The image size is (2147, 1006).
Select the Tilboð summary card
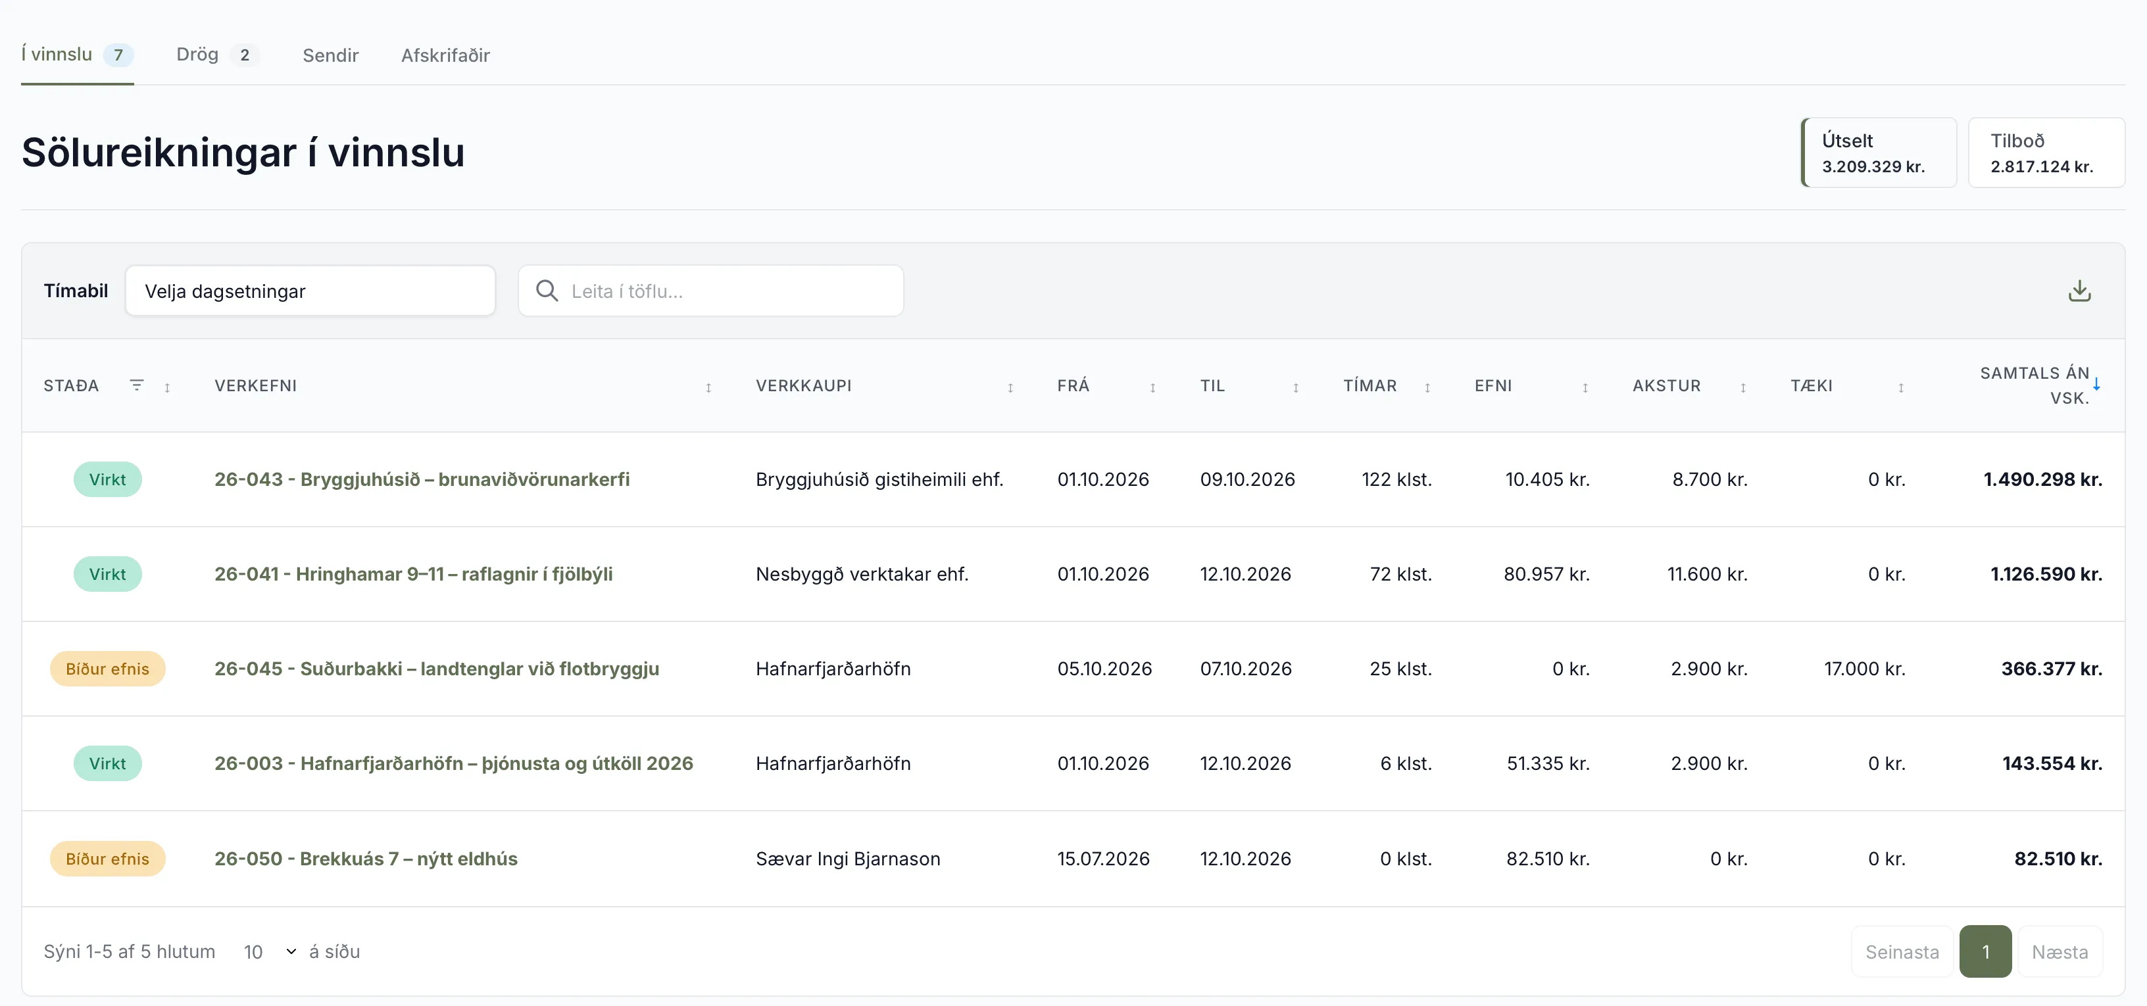point(2046,153)
